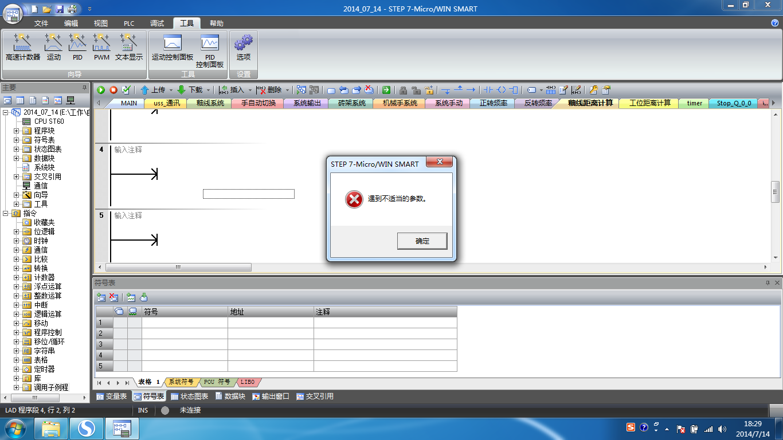Click 确定 in the error dialog
Screen dimensions: 783x440
click(422, 241)
